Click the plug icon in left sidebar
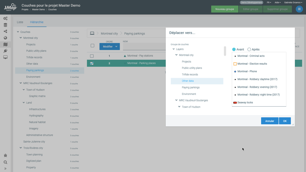 tap(5, 51)
